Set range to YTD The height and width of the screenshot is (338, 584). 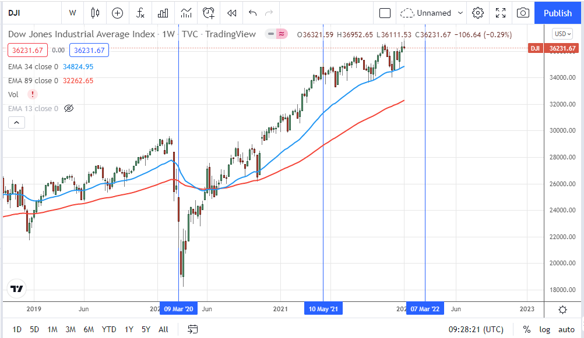point(109,329)
